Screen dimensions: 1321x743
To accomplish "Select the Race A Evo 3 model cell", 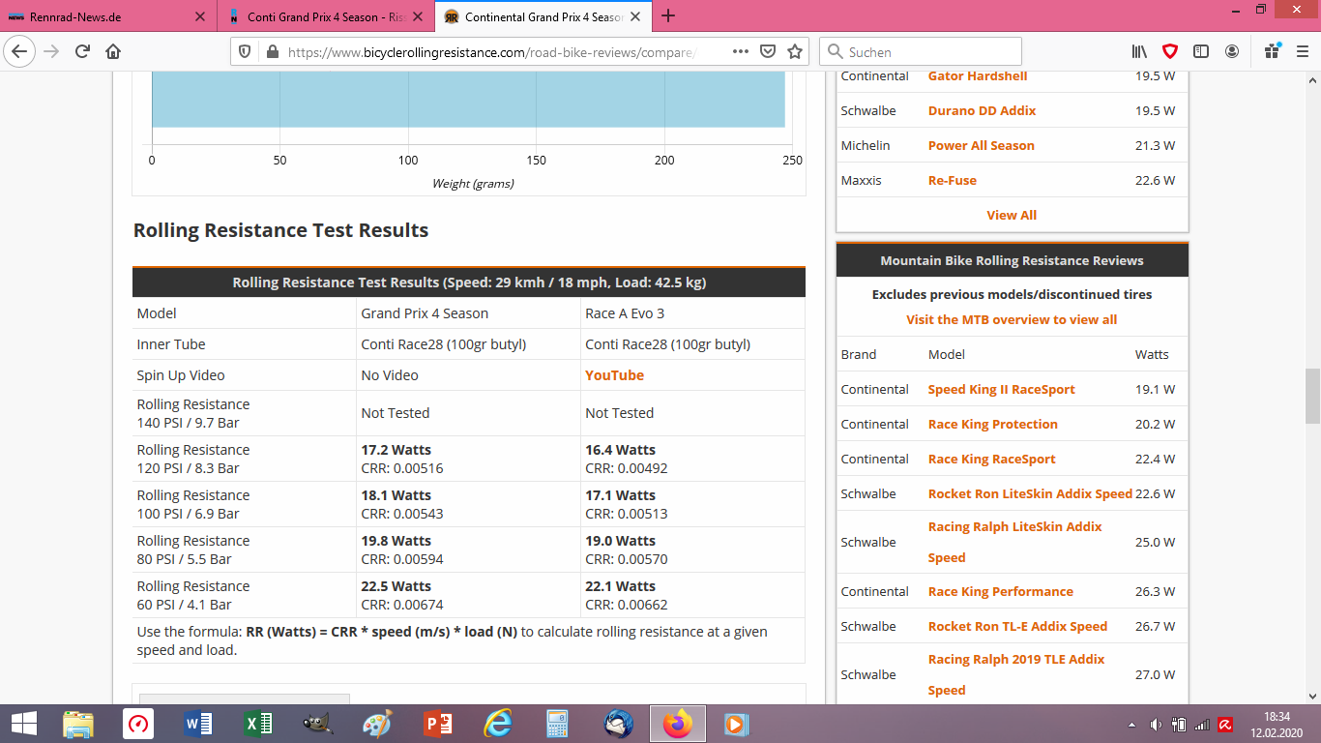I will tap(692, 313).
